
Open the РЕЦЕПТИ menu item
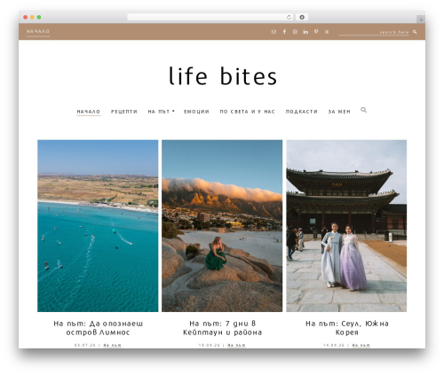pos(124,112)
